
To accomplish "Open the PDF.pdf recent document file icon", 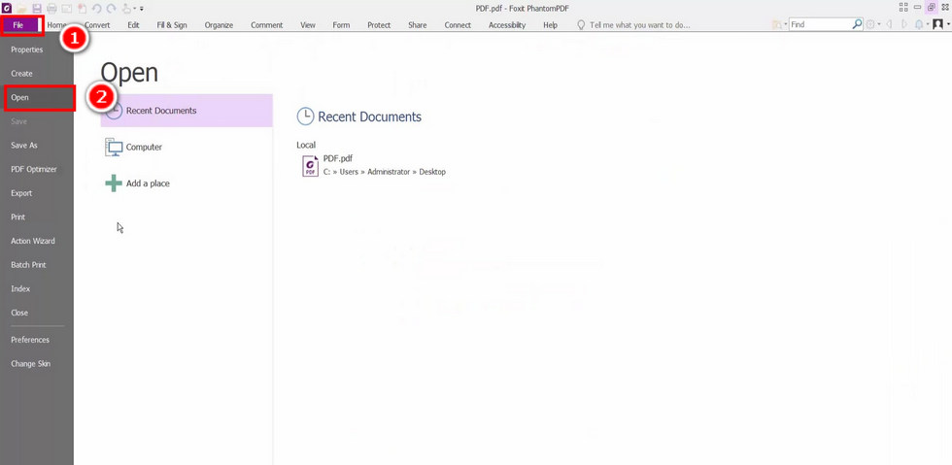I will click(x=310, y=166).
